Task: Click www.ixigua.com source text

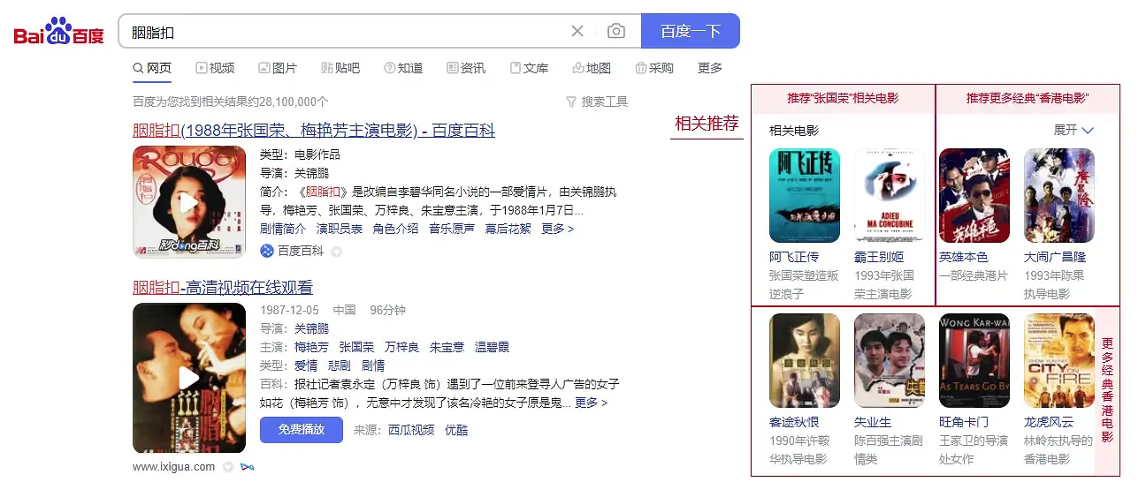Action: (174, 466)
